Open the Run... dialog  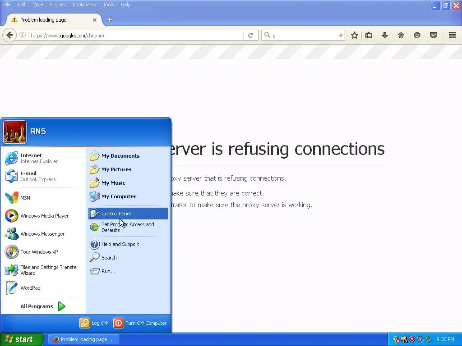click(128, 271)
